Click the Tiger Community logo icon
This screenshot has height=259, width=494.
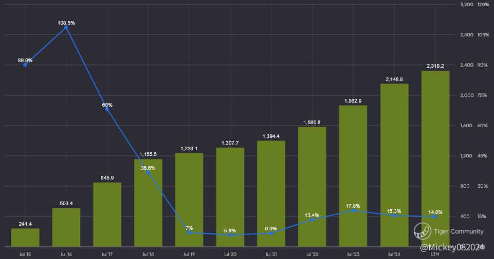[422, 231]
